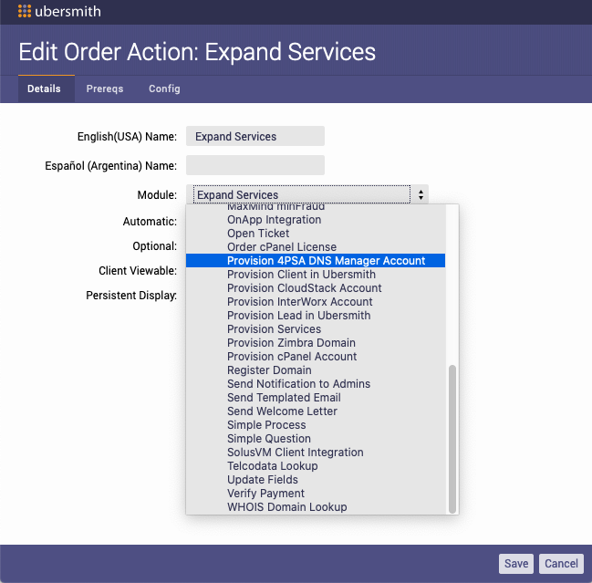Switch to the Prereqs tab
The width and height of the screenshot is (592, 583).
point(105,88)
